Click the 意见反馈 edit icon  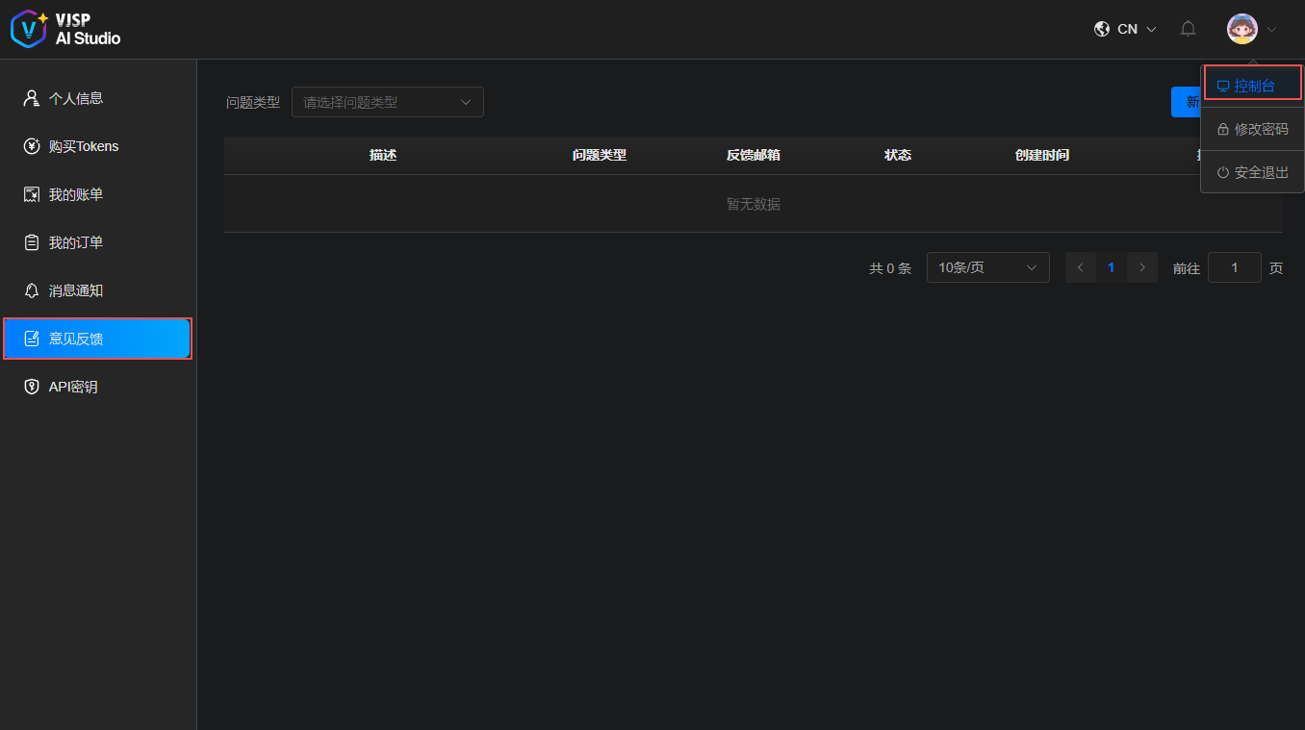[32, 339]
